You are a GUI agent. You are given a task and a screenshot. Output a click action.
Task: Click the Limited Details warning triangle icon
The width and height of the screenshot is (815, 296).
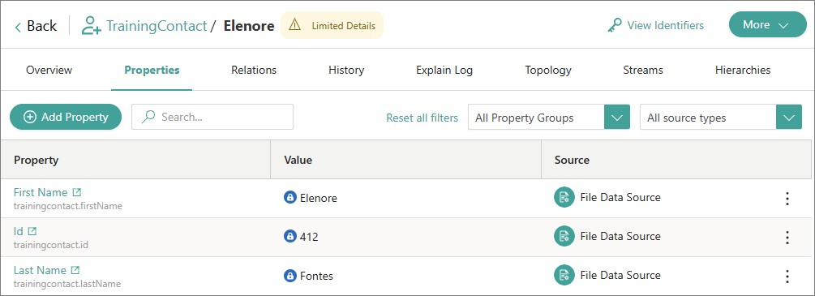(294, 24)
